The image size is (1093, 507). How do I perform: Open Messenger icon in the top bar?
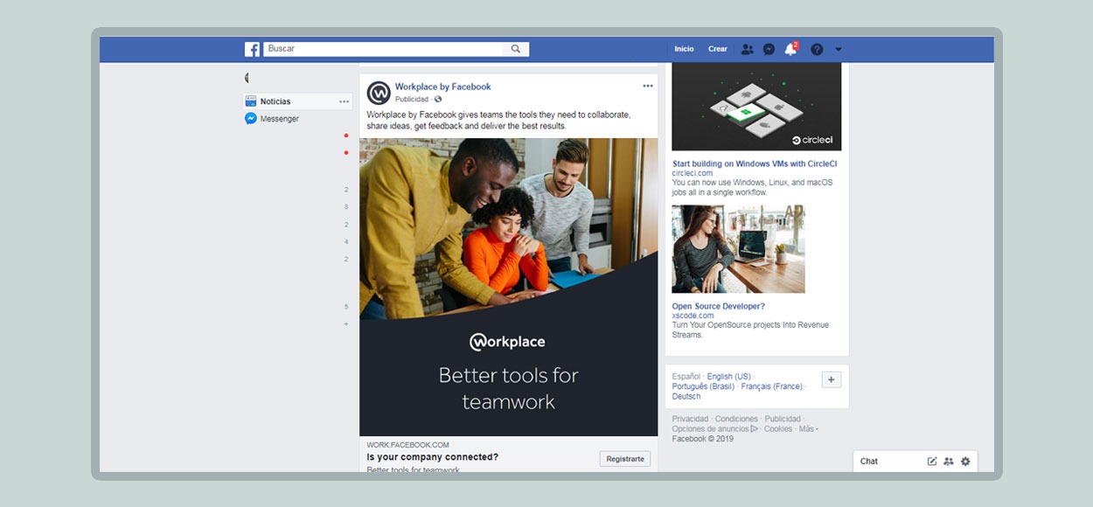click(769, 49)
